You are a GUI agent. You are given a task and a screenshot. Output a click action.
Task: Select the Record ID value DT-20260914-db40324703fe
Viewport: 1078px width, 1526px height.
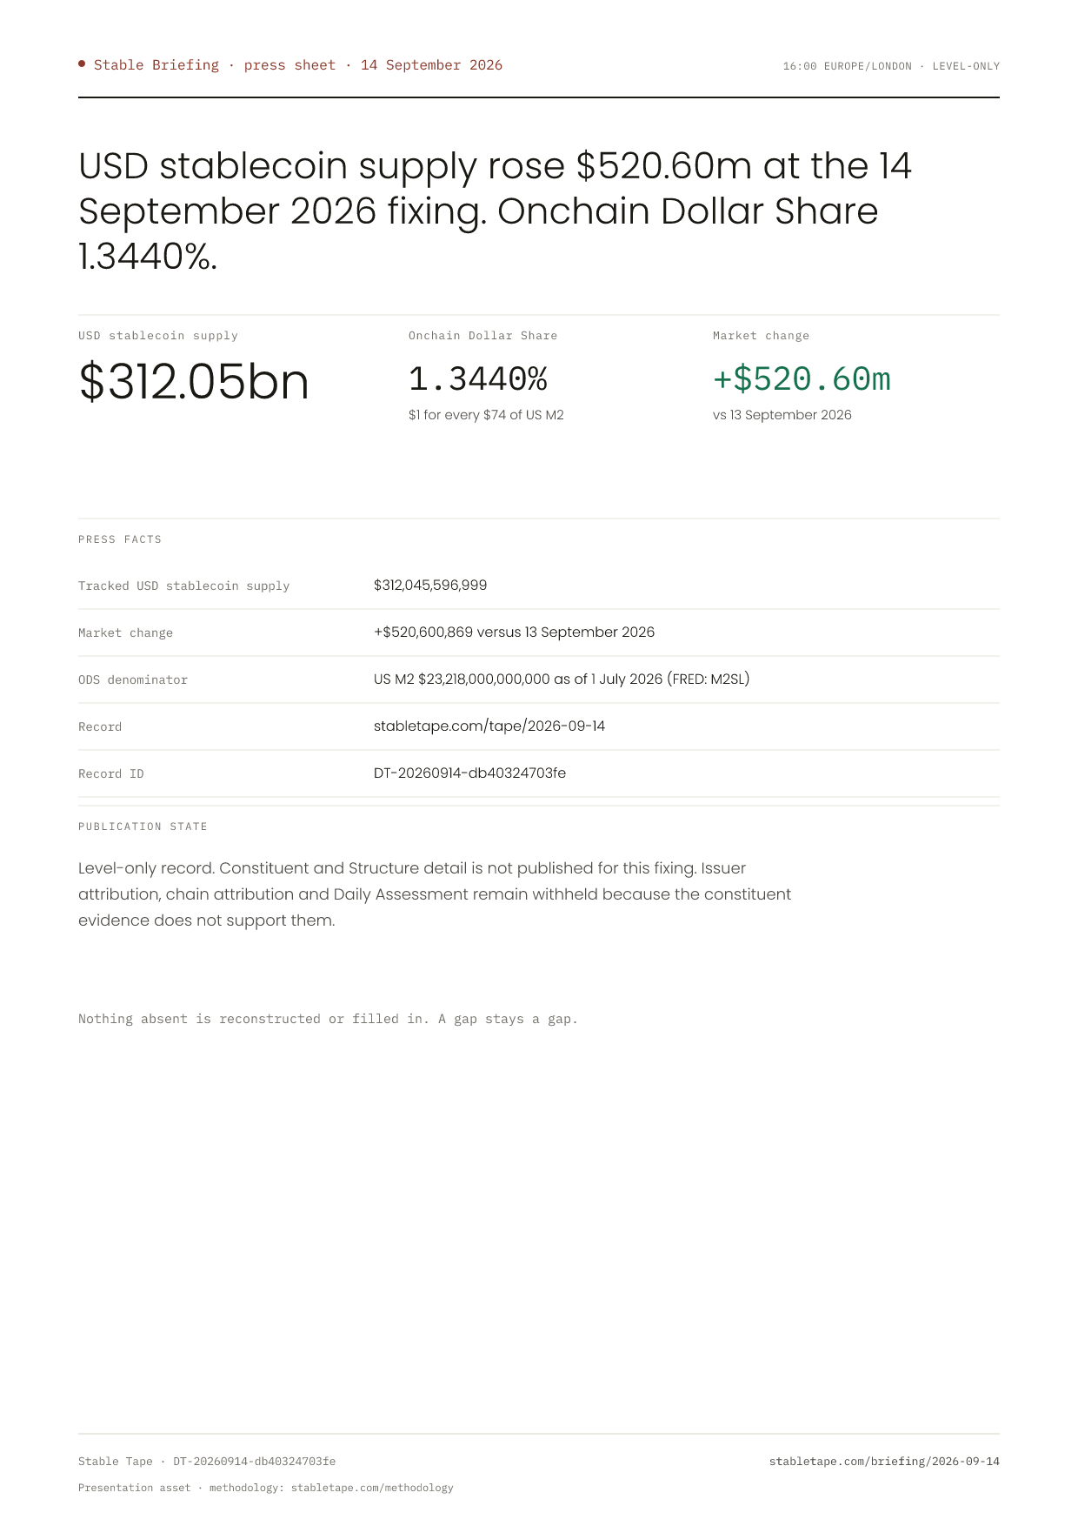click(469, 773)
